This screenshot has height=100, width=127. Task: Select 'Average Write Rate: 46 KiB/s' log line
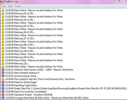[x=47, y=98]
